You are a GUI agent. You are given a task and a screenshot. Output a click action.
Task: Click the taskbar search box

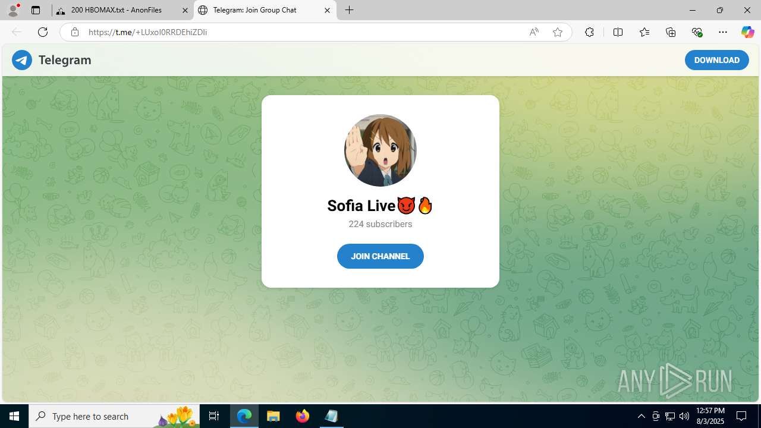(x=114, y=416)
